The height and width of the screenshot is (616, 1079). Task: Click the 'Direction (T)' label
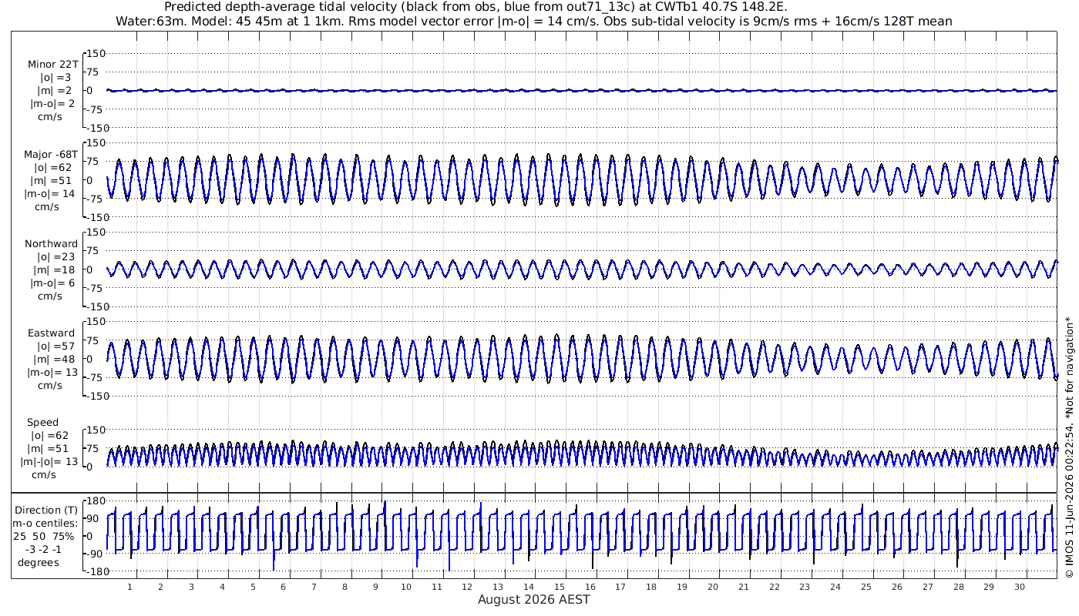(47, 511)
